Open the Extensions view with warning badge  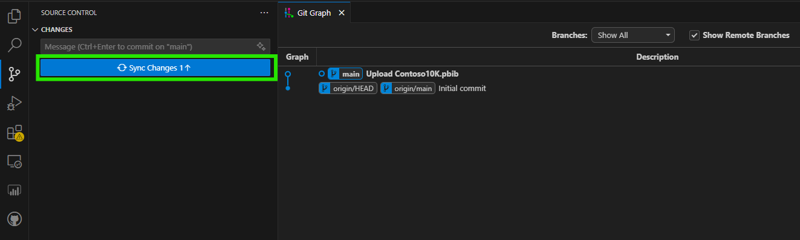[x=15, y=133]
